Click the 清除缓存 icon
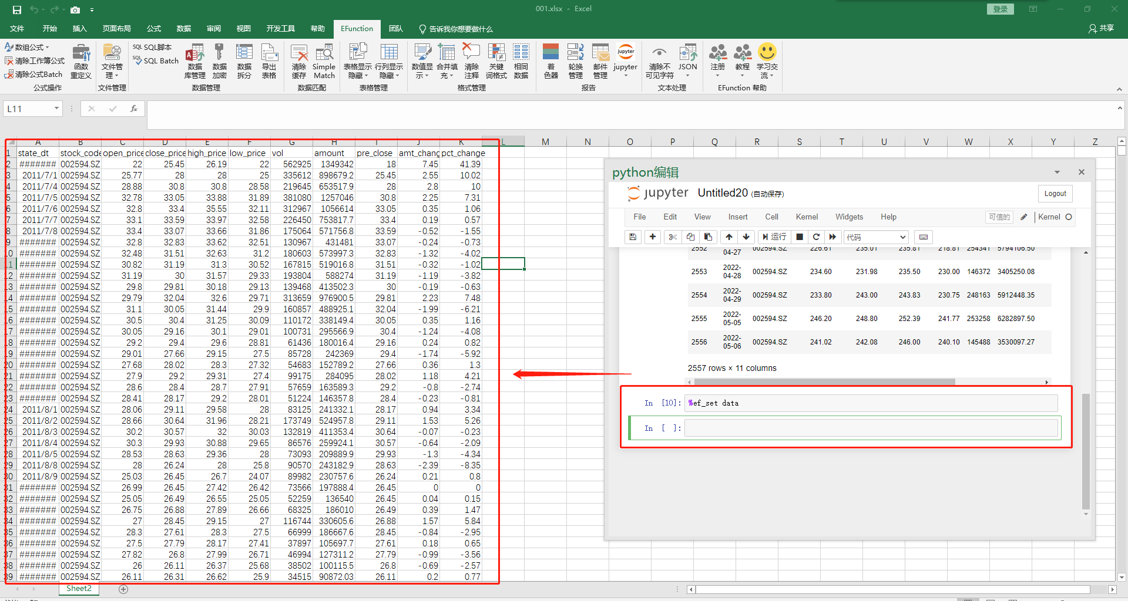The height and width of the screenshot is (601, 1128). pos(299,61)
